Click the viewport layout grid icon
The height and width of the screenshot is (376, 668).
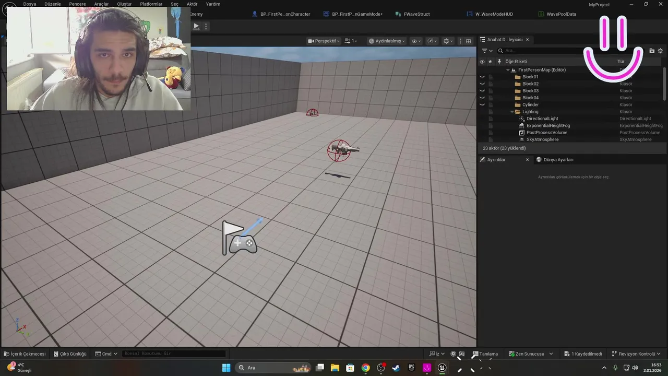[468, 41]
